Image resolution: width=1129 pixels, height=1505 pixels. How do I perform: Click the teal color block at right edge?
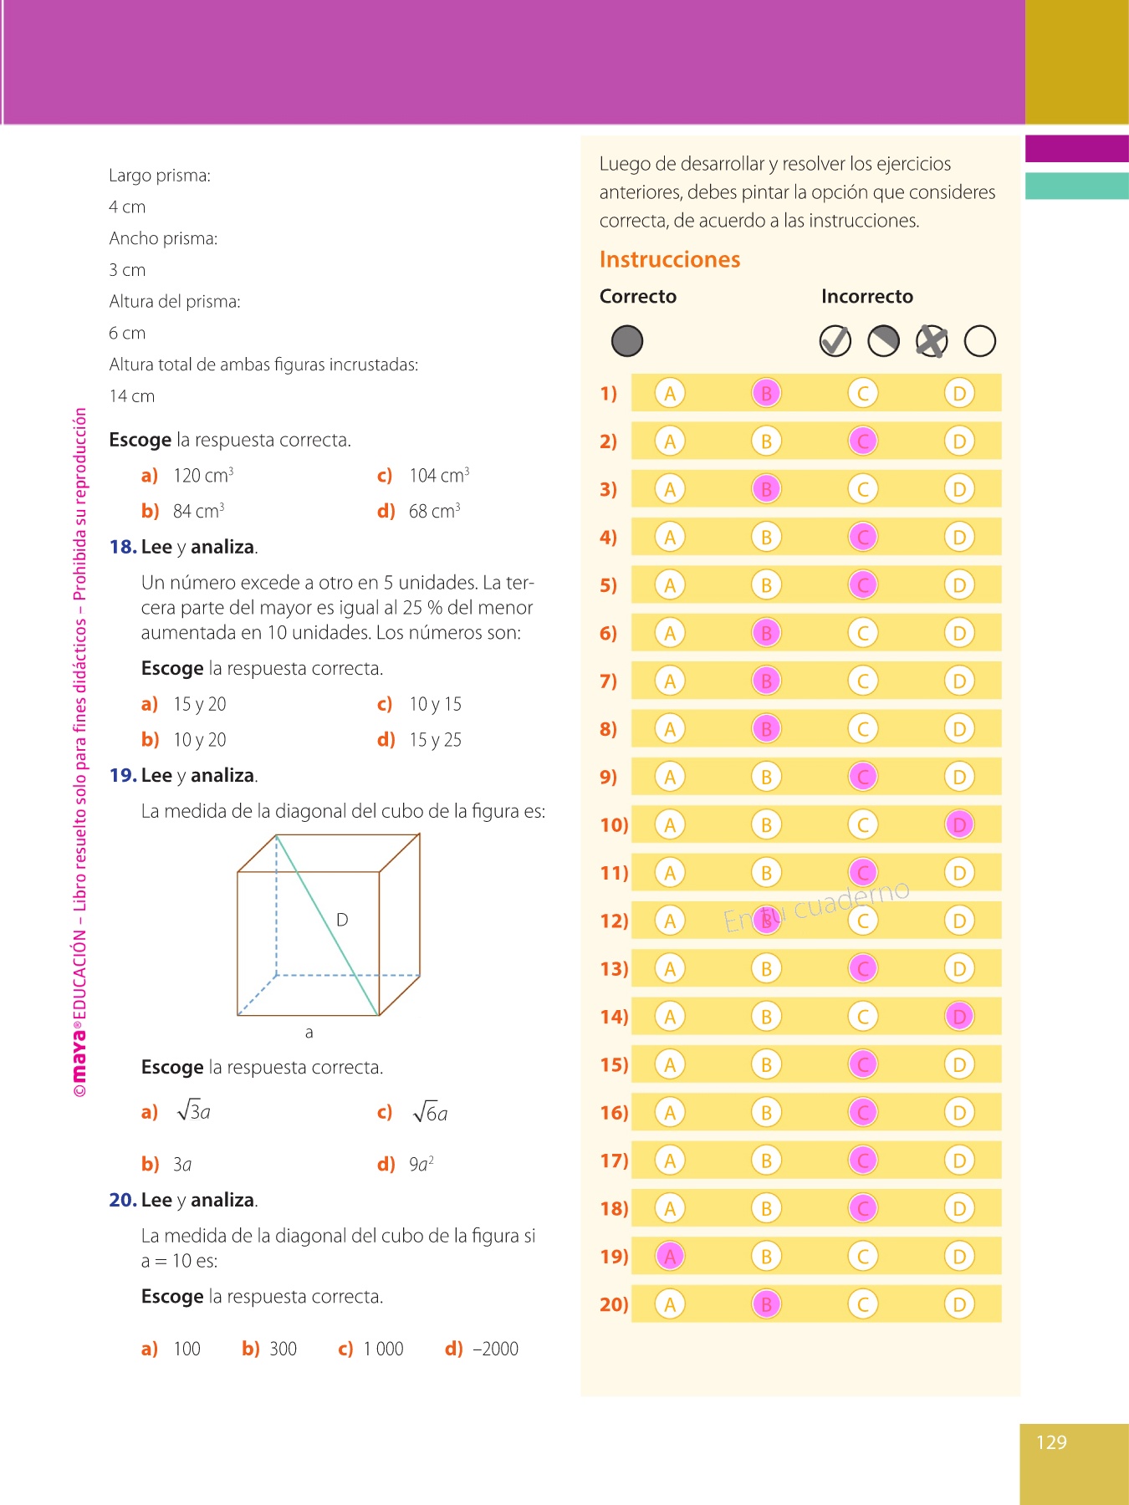click(1076, 186)
